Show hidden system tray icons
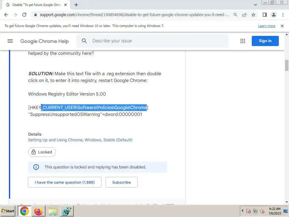 coord(242,211)
